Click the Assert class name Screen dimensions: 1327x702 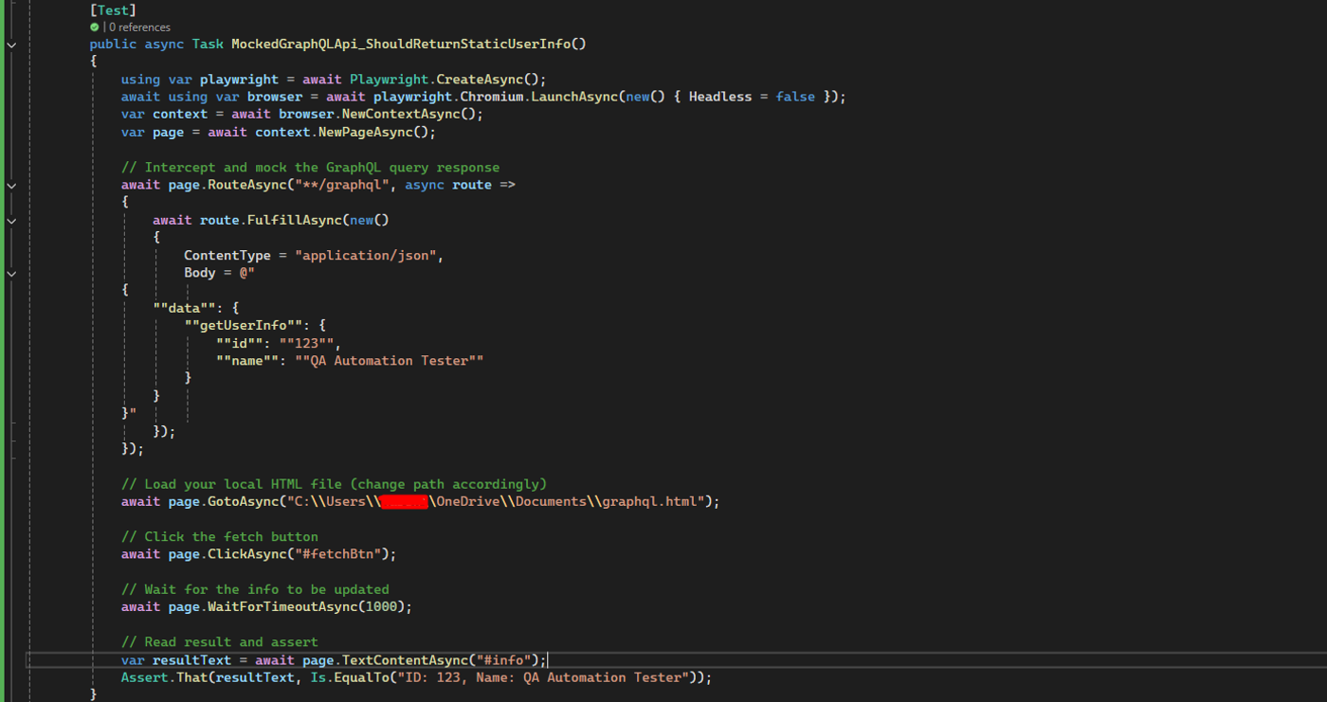pyautogui.click(x=145, y=678)
